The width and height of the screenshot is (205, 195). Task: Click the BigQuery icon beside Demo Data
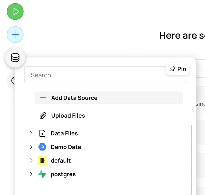pos(42,147)
